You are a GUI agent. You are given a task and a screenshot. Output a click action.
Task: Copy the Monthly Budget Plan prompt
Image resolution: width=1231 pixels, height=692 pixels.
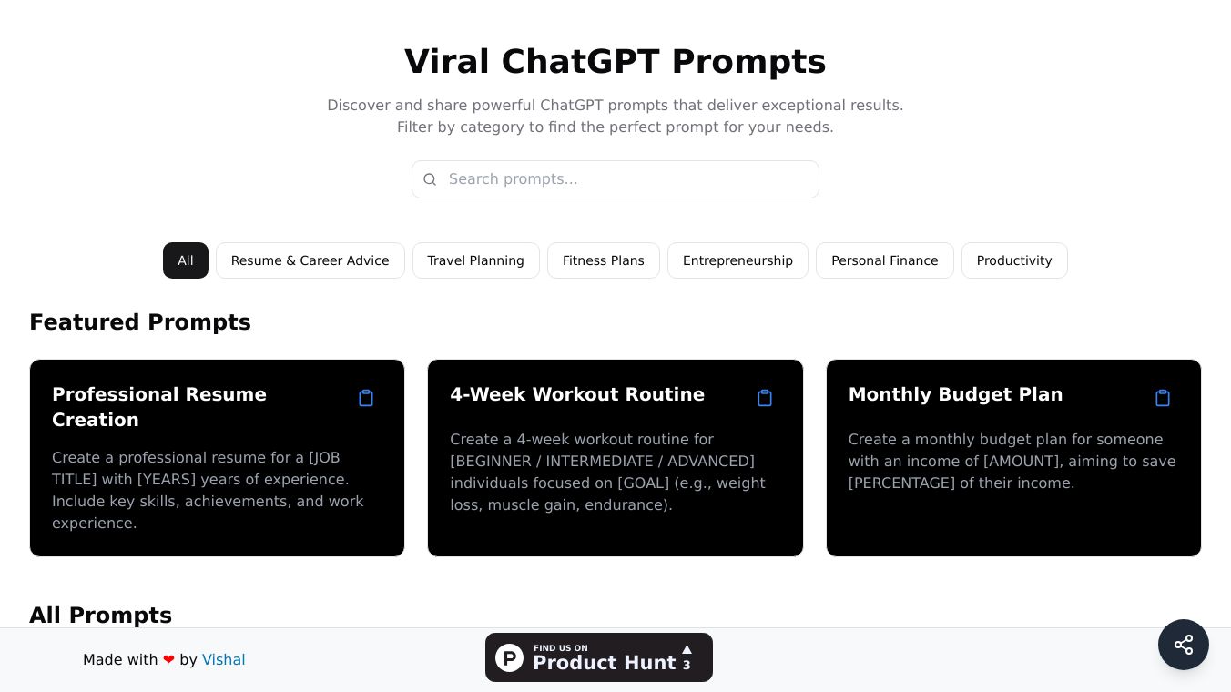(1163, 398)
